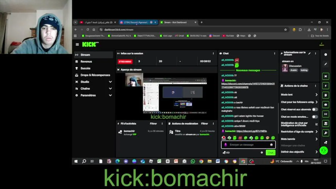The height and width of the screenshot is (189, 336).
Task: Bookmark this page with star icon
Action: [x=286, y=30]
